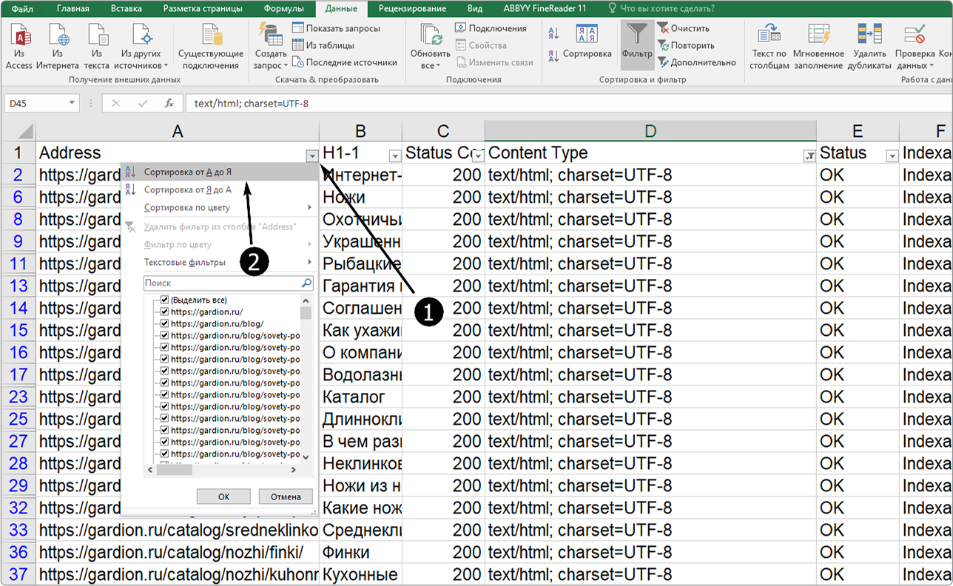Screen dimensions: 953x586
Task: Open Существующие подключения in the ribbon
Action: (x=211, y=46)
